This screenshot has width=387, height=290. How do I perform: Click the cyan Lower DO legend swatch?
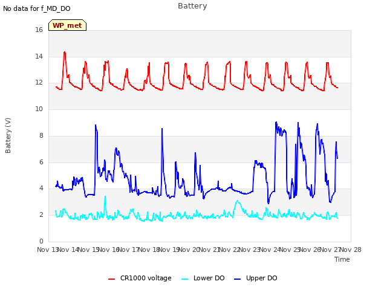[184, 279]
